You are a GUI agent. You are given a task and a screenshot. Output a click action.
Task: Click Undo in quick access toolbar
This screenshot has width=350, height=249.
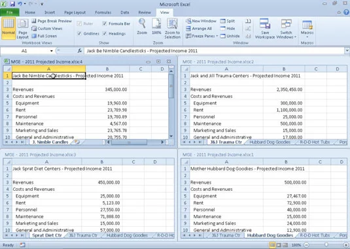(20, 4)
